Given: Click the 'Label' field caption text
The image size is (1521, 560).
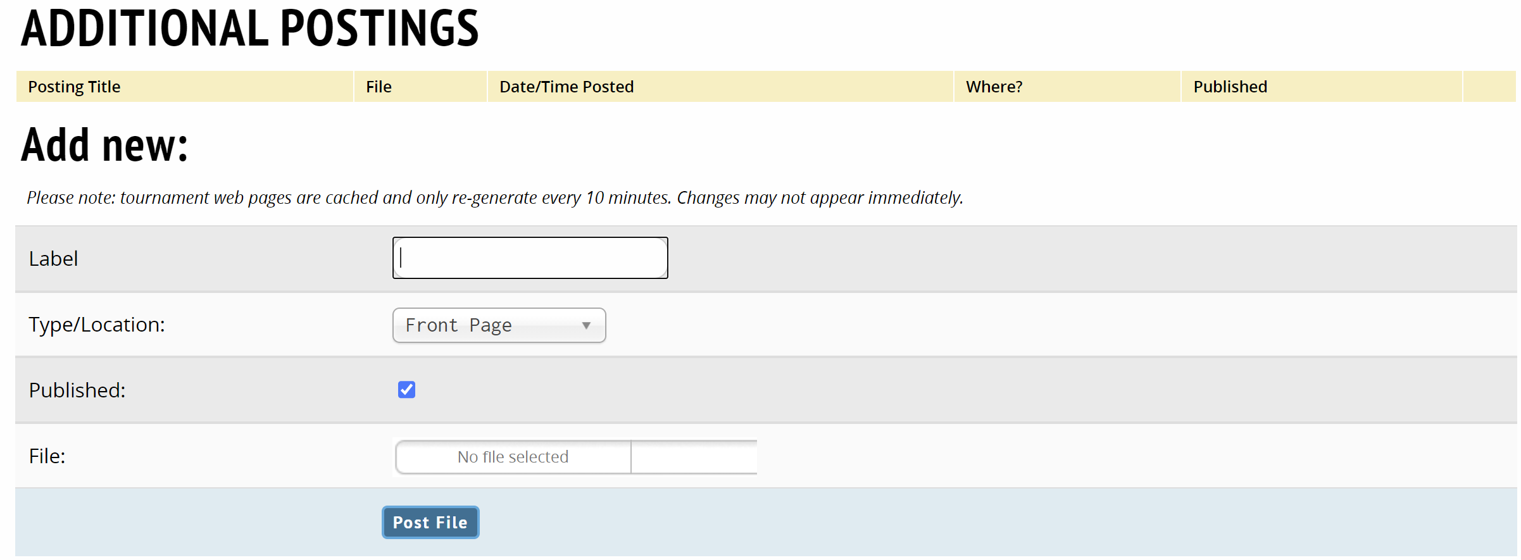Looking at the screenshot, I should 54,259.
